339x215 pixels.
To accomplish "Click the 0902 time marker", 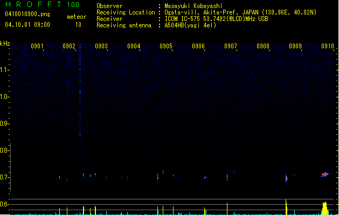I will pos(69,46).
